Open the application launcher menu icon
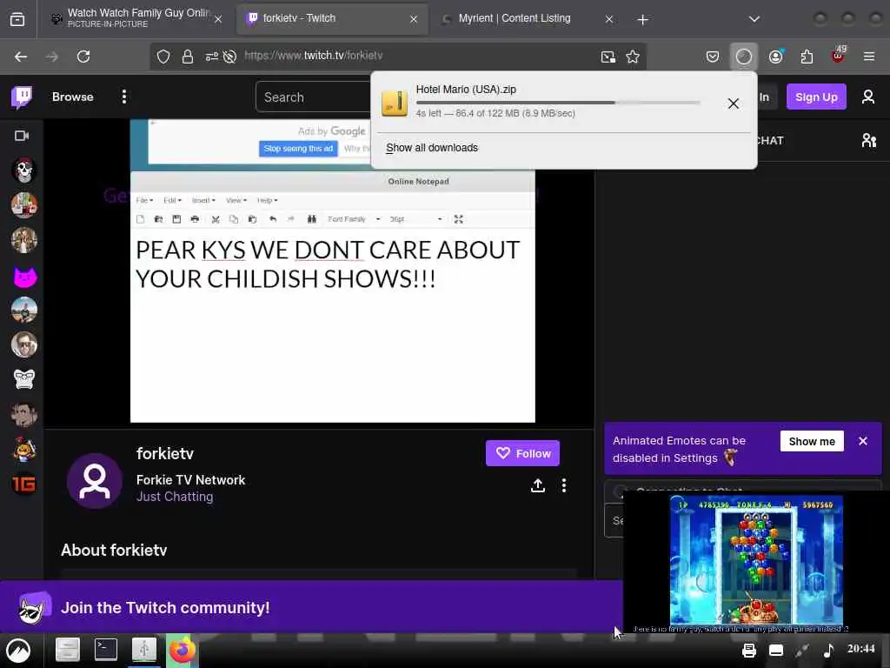Viewport: 890px width, 668px height. [18, 651]
